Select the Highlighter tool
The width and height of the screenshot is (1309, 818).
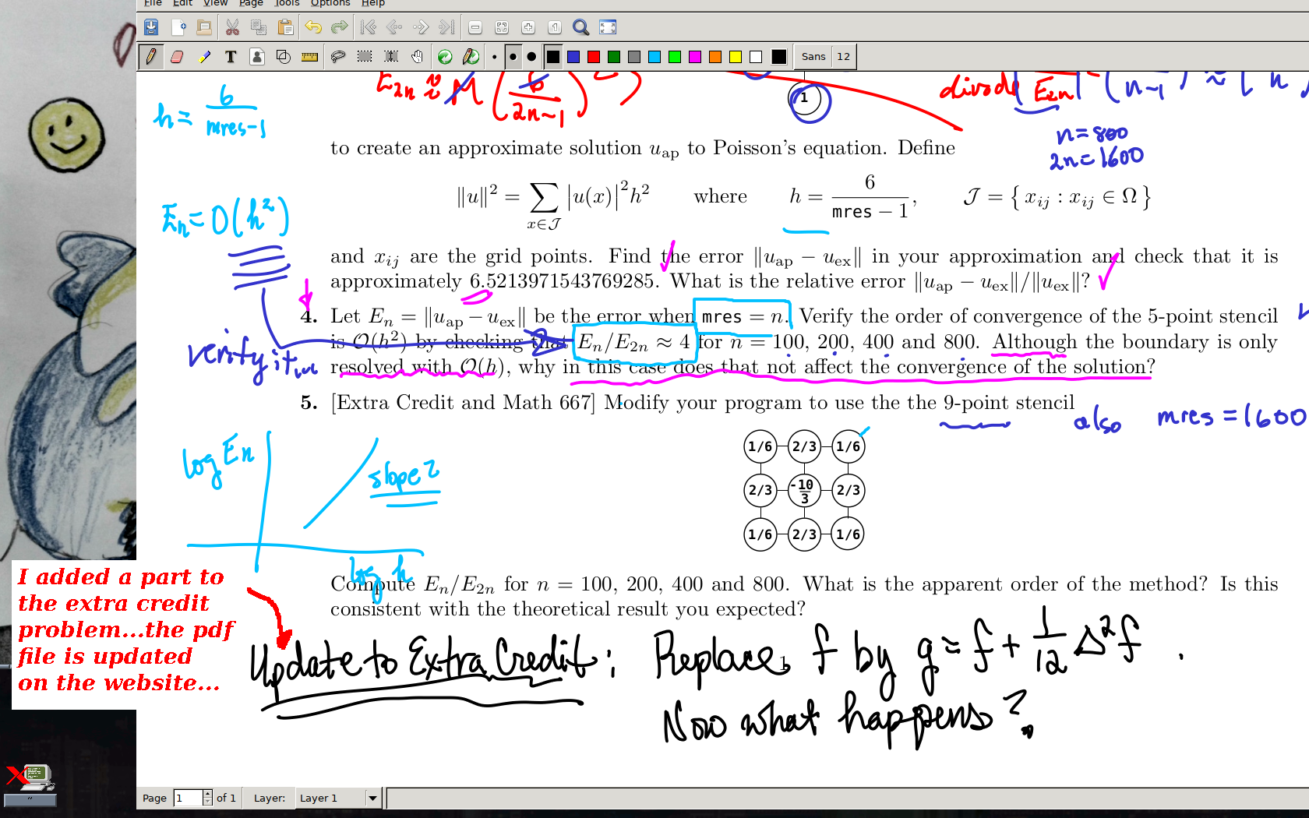pos(204,57)
